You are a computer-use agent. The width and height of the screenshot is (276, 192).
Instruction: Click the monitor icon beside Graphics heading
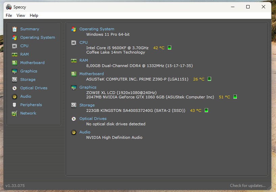click(x=74, y=87)
